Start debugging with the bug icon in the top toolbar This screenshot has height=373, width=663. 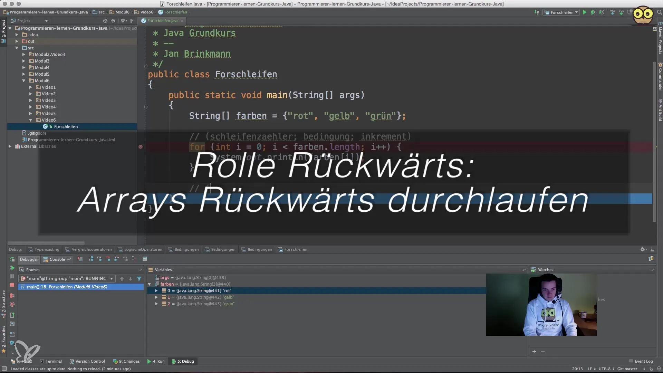593,12
